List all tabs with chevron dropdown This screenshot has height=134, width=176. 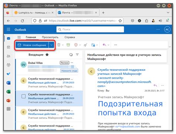(x=168, y=13)
